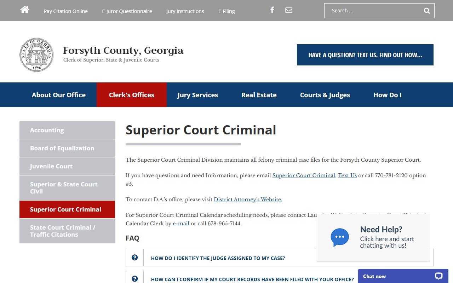
Task: Select Superior Court Criminal sidebar item
Action: pyautogui.click(x=67, y=209)
